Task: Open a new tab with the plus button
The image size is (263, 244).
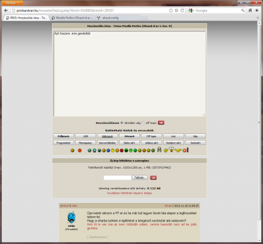Action: pos(145,18)
